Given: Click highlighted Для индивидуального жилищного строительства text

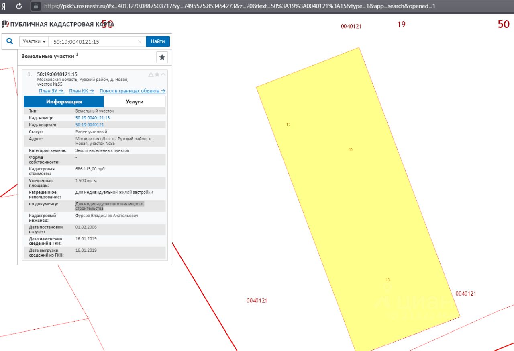Looking at the screenshot, I should [109, 206].
